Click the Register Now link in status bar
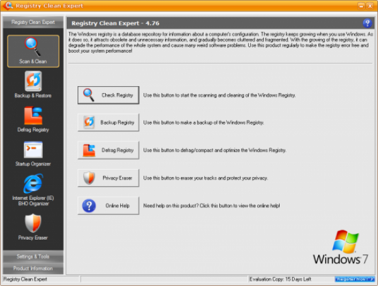This screenshot has height=286, width=378. (x=355, y=279)
